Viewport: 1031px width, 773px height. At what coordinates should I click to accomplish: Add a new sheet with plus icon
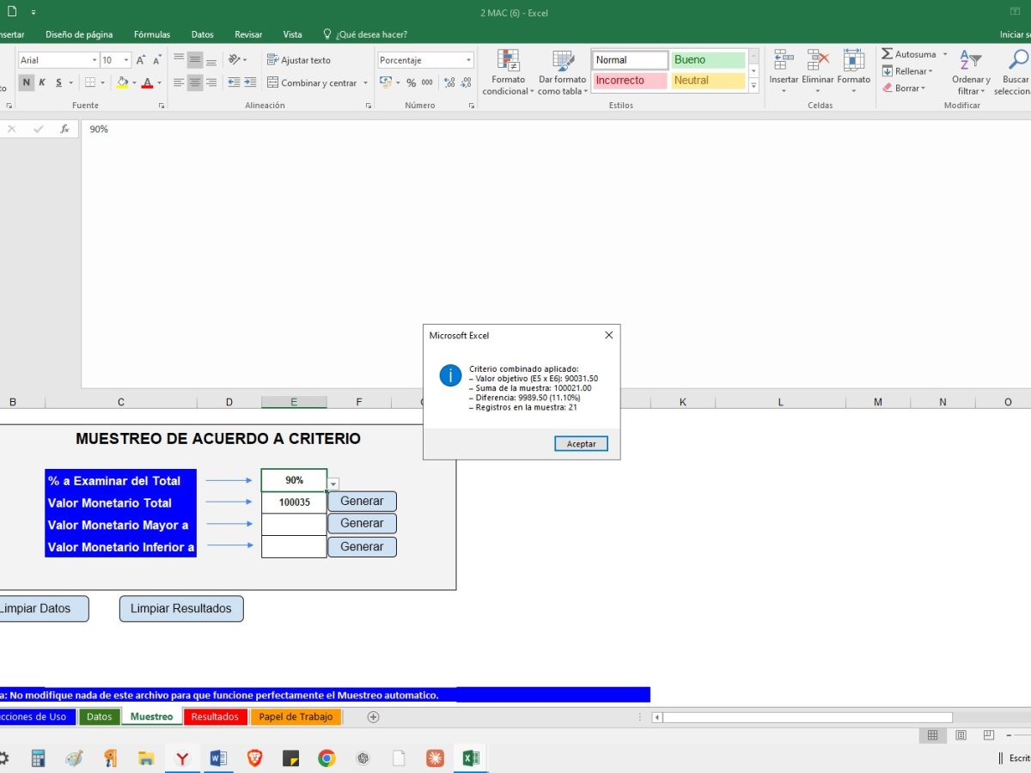(373, 716)
